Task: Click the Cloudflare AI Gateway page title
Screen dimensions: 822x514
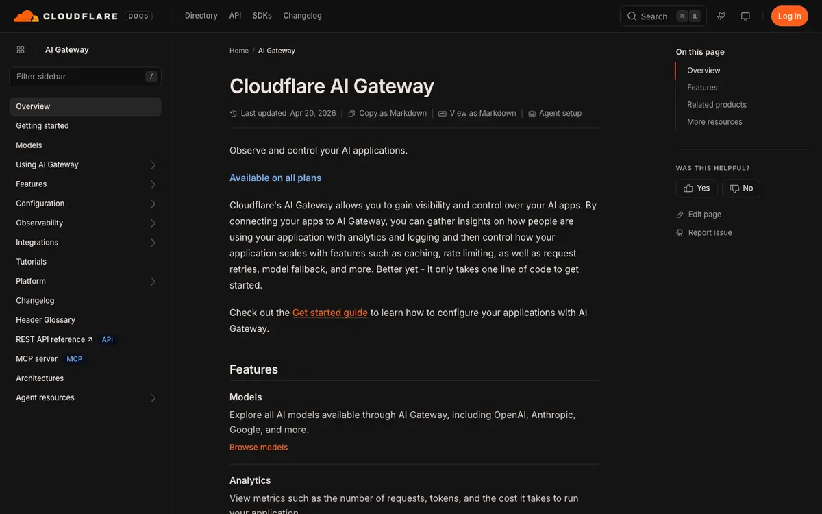Action: [332, 86]
